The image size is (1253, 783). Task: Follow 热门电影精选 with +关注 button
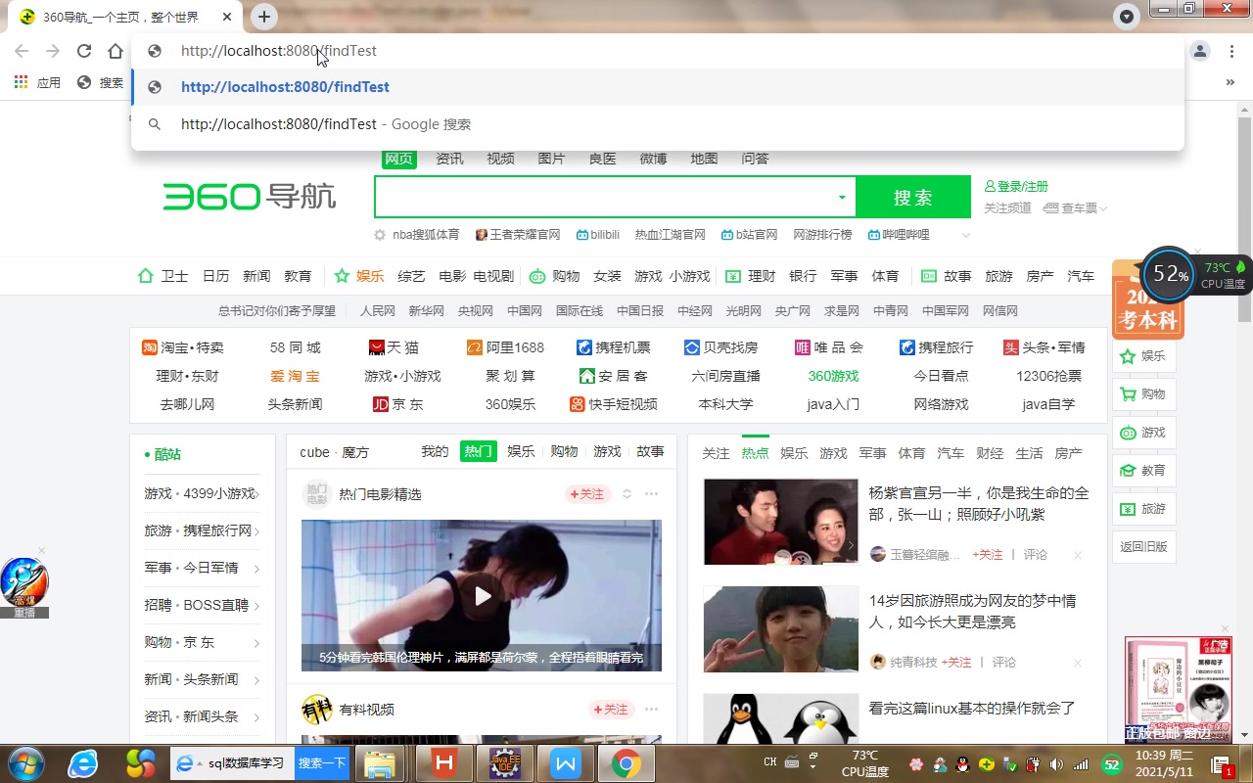587,494
